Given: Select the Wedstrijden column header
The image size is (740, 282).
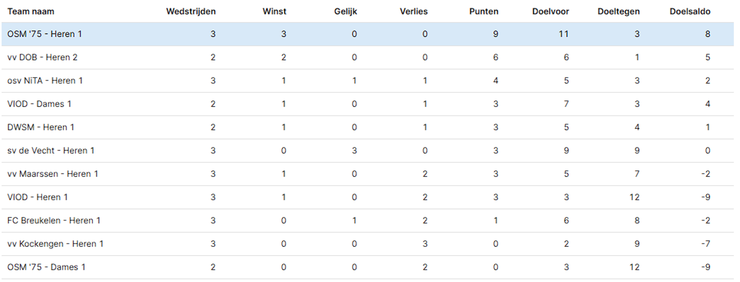Looking at the screenshot, I should pyautogui.click(x=191, y=12).
